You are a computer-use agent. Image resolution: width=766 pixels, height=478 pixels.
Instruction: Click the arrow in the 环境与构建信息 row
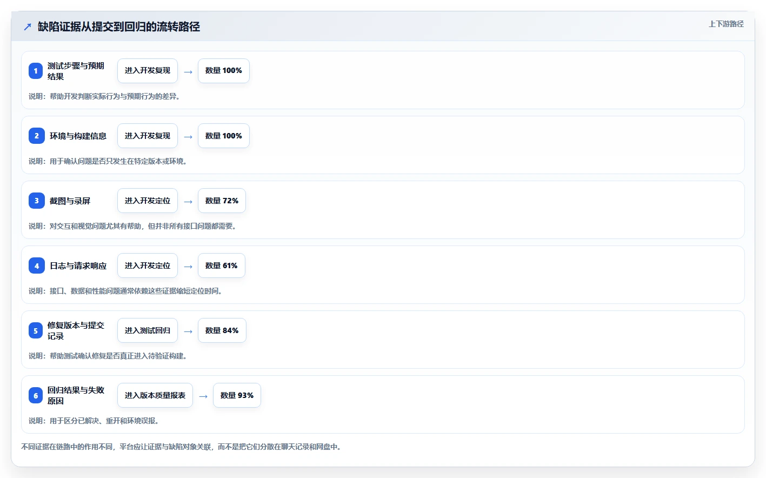tap(188, 136)
